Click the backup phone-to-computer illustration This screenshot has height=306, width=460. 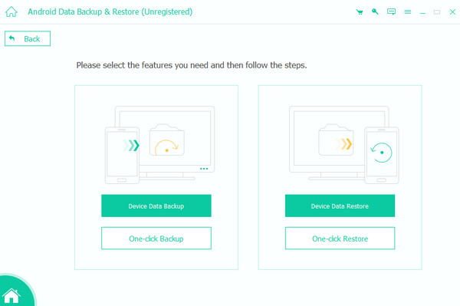(160, 145)
